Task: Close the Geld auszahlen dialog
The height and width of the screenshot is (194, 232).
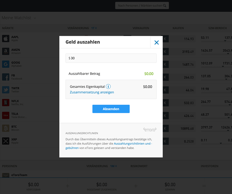Action: (x=156, y=42)
